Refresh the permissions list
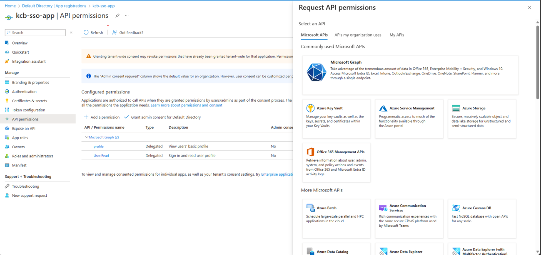The image size is (541, 255). click(93, 32)
